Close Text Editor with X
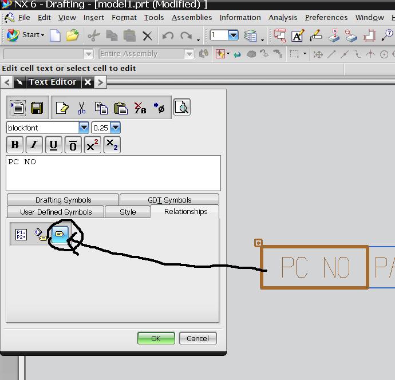 coord(88,82)
